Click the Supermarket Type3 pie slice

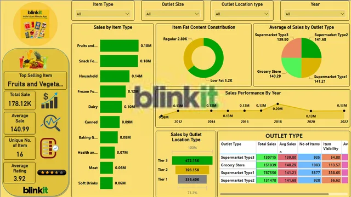293,49
